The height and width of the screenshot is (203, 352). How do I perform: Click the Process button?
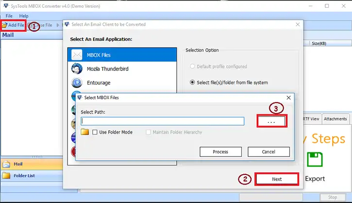(220, 152)
